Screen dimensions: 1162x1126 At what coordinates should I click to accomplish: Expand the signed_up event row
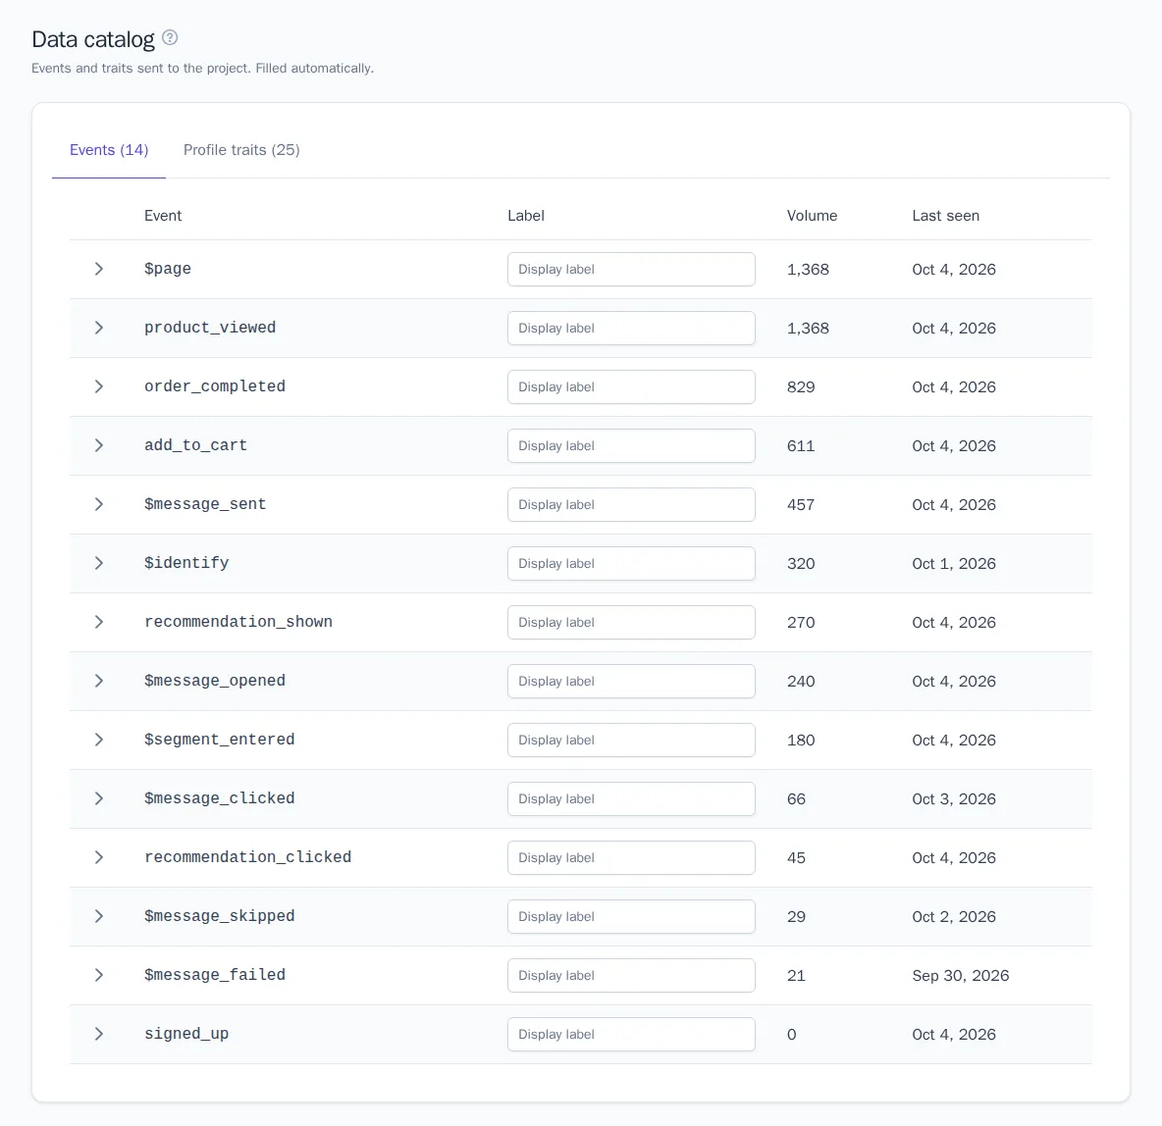pyautogui.click(x=98, y=1034)
